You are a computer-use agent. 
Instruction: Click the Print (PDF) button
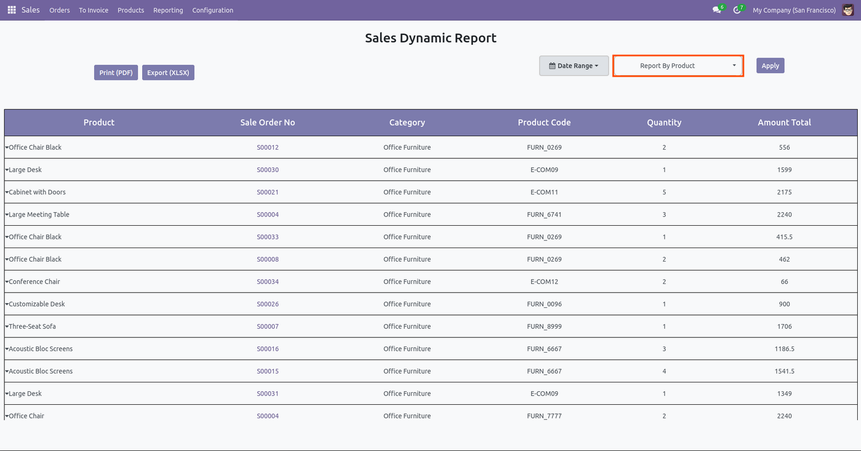(116, 73)
